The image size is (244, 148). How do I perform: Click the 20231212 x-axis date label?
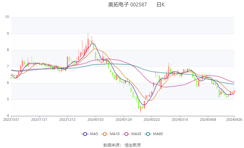(x=67, y=120)
